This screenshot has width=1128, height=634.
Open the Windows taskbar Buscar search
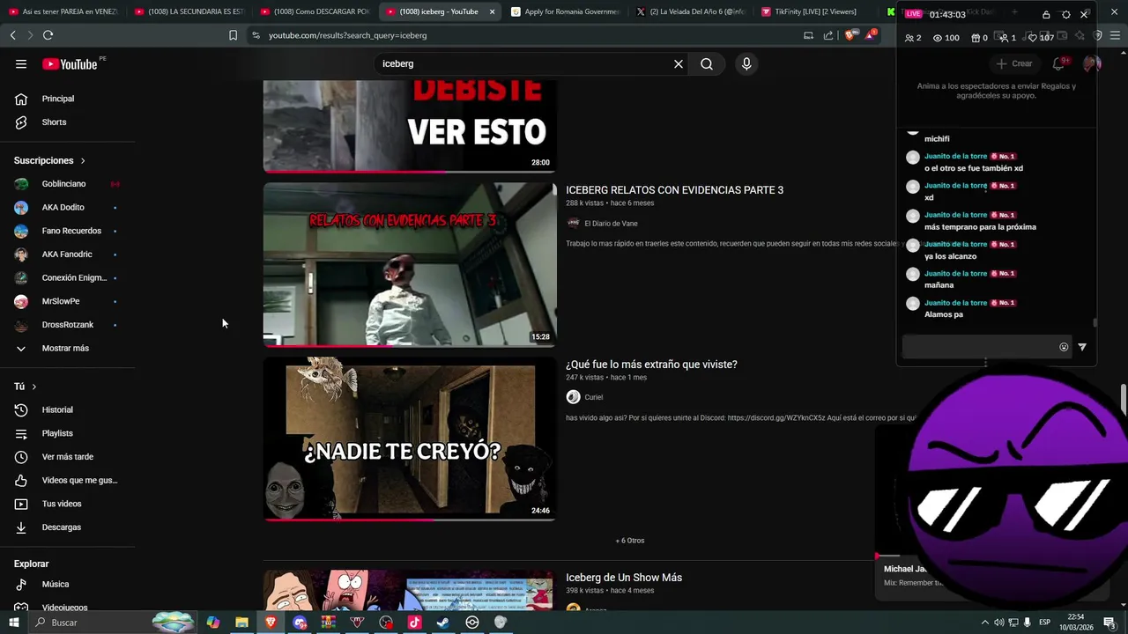tap(111, 623)
